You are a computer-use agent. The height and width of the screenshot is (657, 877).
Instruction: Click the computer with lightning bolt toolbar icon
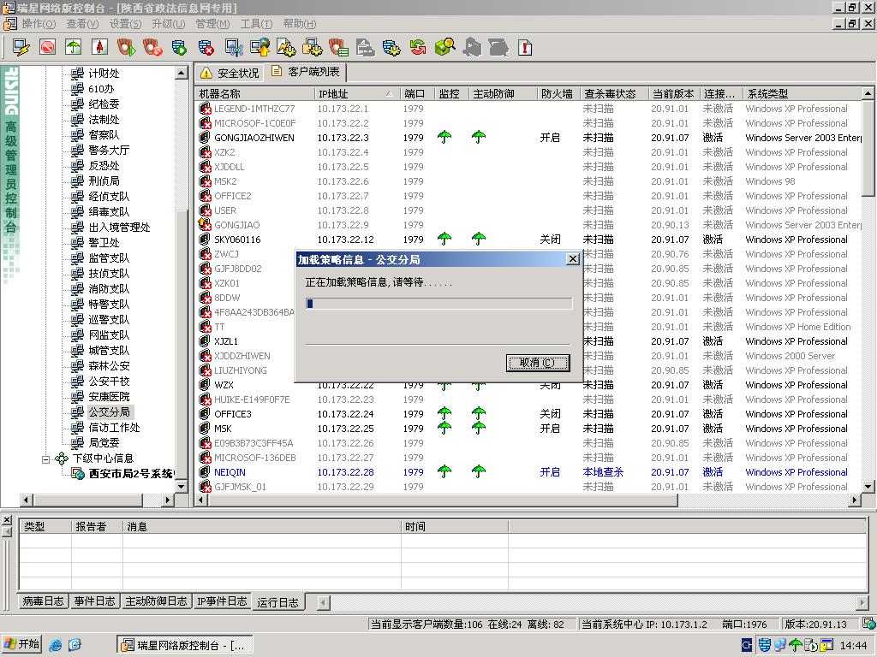click(x=21, y=47)
